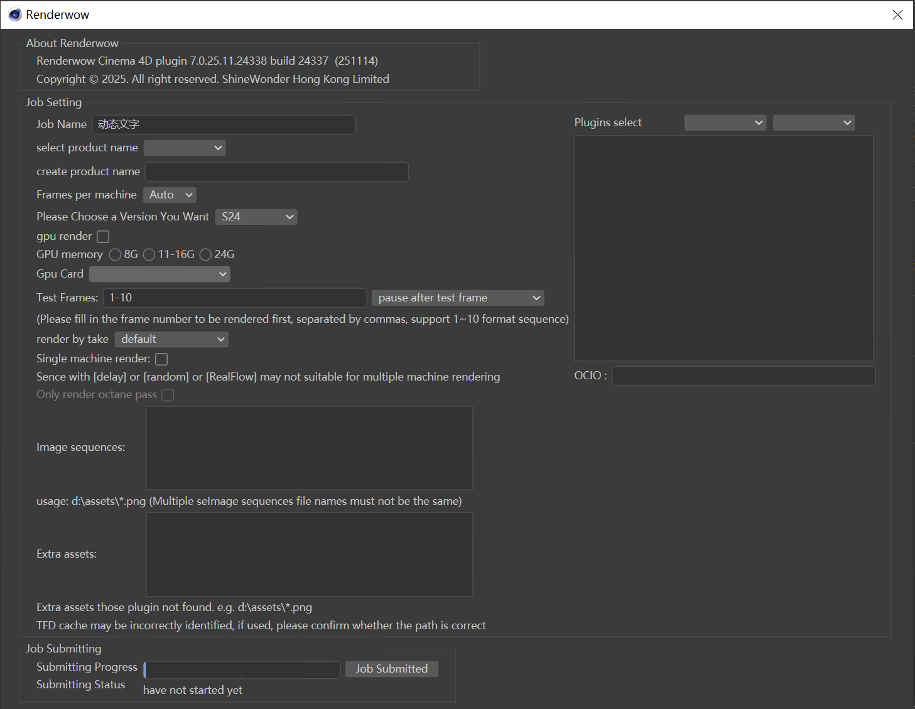
Task: Click the Submitting Progress bar
Action: point(242,669)
